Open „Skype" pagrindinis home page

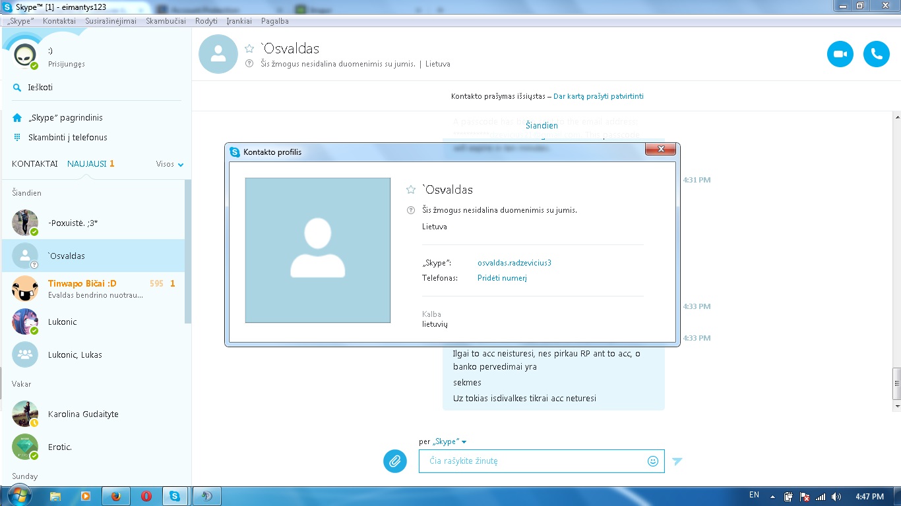click(x=65, y=117)
